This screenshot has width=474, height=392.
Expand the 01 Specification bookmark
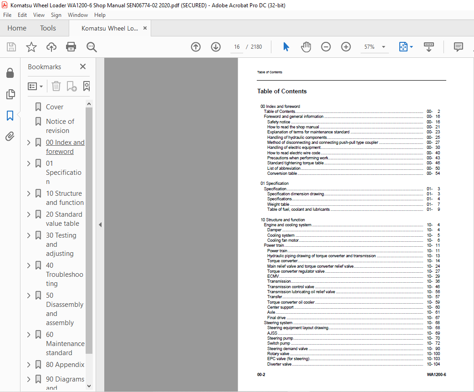29,163
